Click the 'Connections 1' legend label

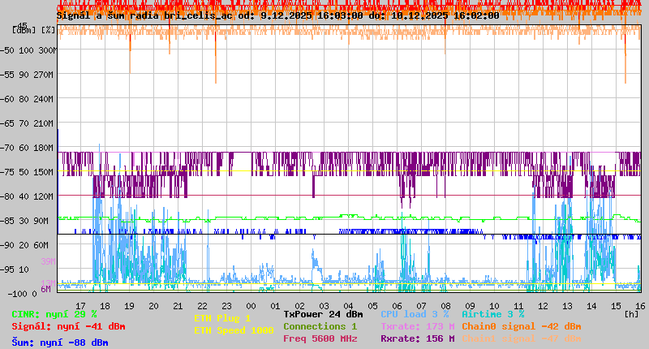320,326
